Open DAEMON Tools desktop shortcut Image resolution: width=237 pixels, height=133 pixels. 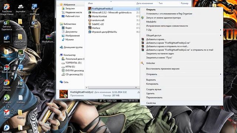pos(7,129)
